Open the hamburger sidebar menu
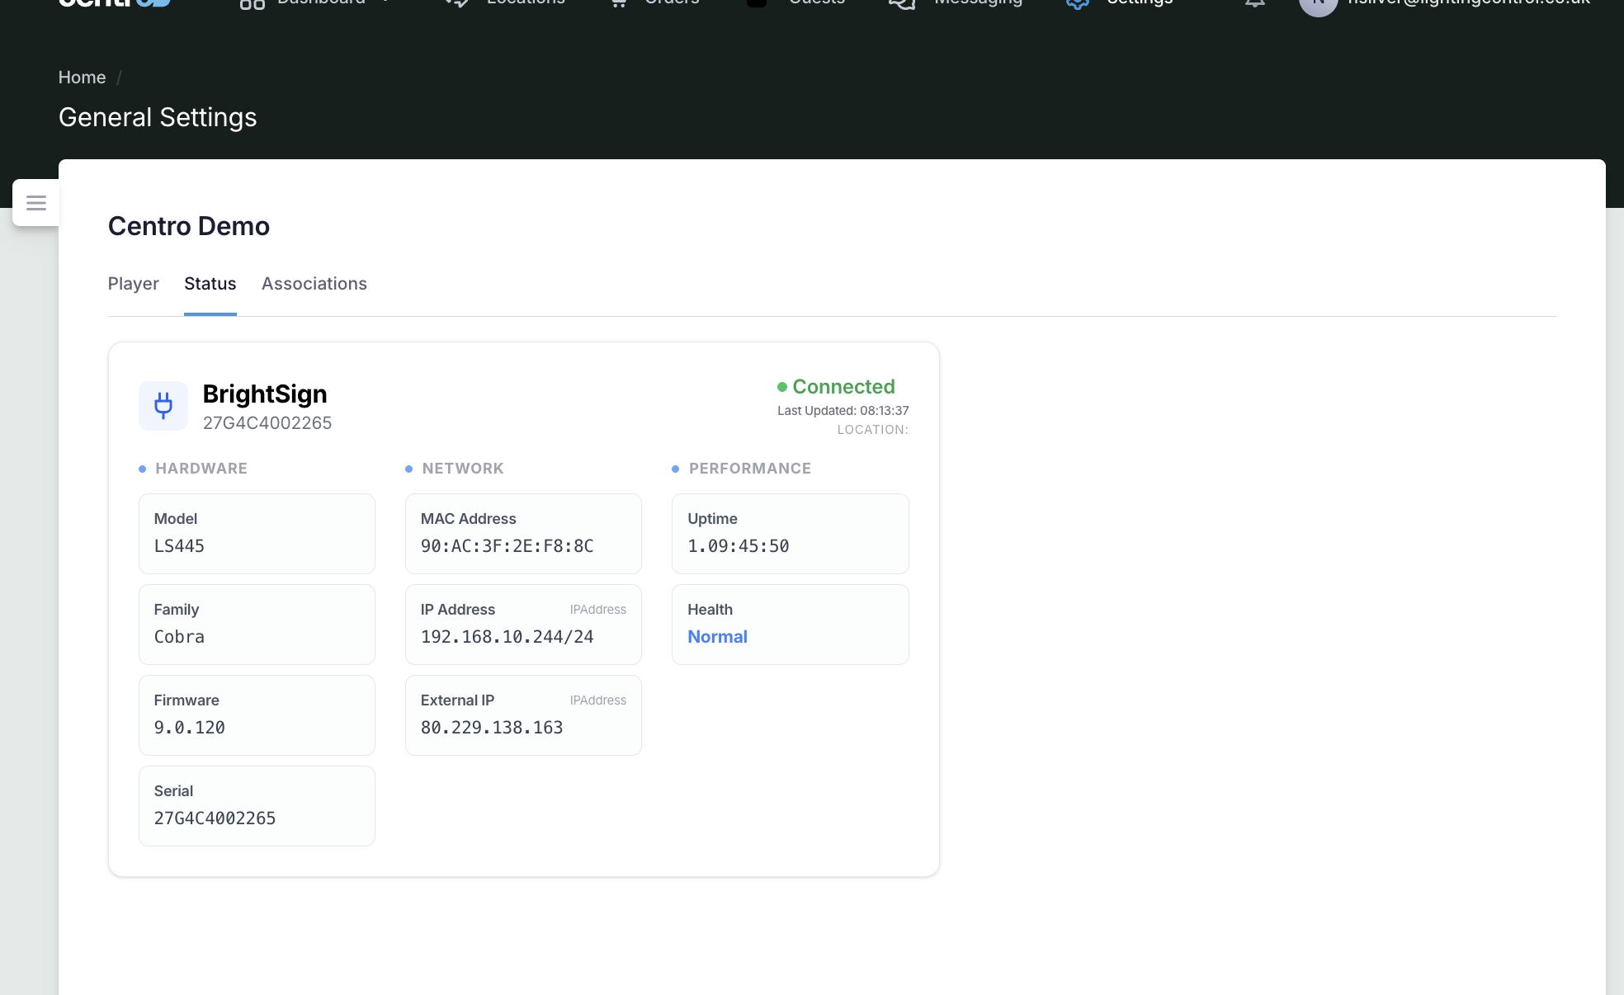The image size is (1624, 995). tap(36, 202)
